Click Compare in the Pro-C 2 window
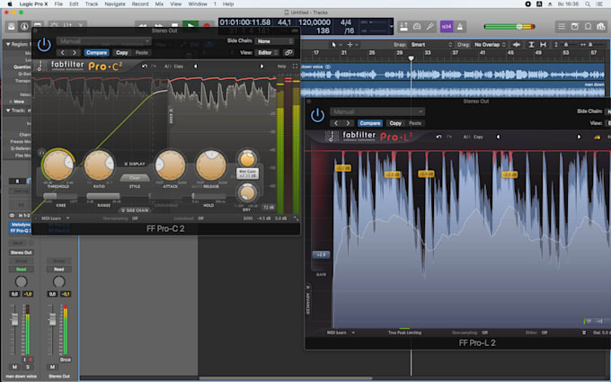The image size is (611, 382). (x=96, y=53)
